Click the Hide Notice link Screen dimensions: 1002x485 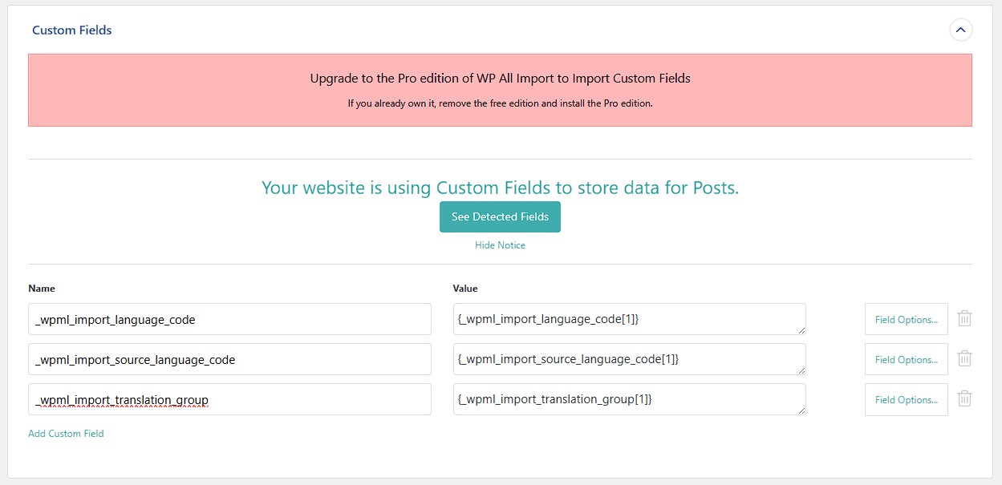[500, 245]
